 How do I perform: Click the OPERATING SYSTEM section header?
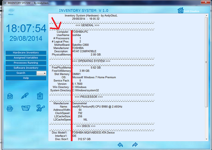click(x=91, y=61)
